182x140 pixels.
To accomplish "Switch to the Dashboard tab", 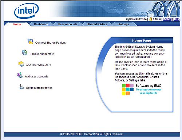I will (41, 24).
